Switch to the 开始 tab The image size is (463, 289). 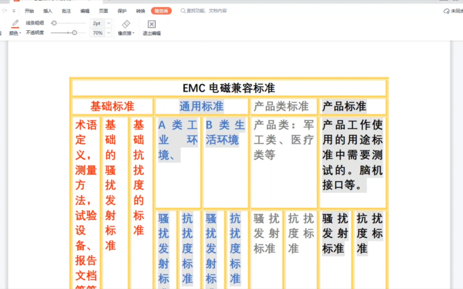tap(29, 11)
